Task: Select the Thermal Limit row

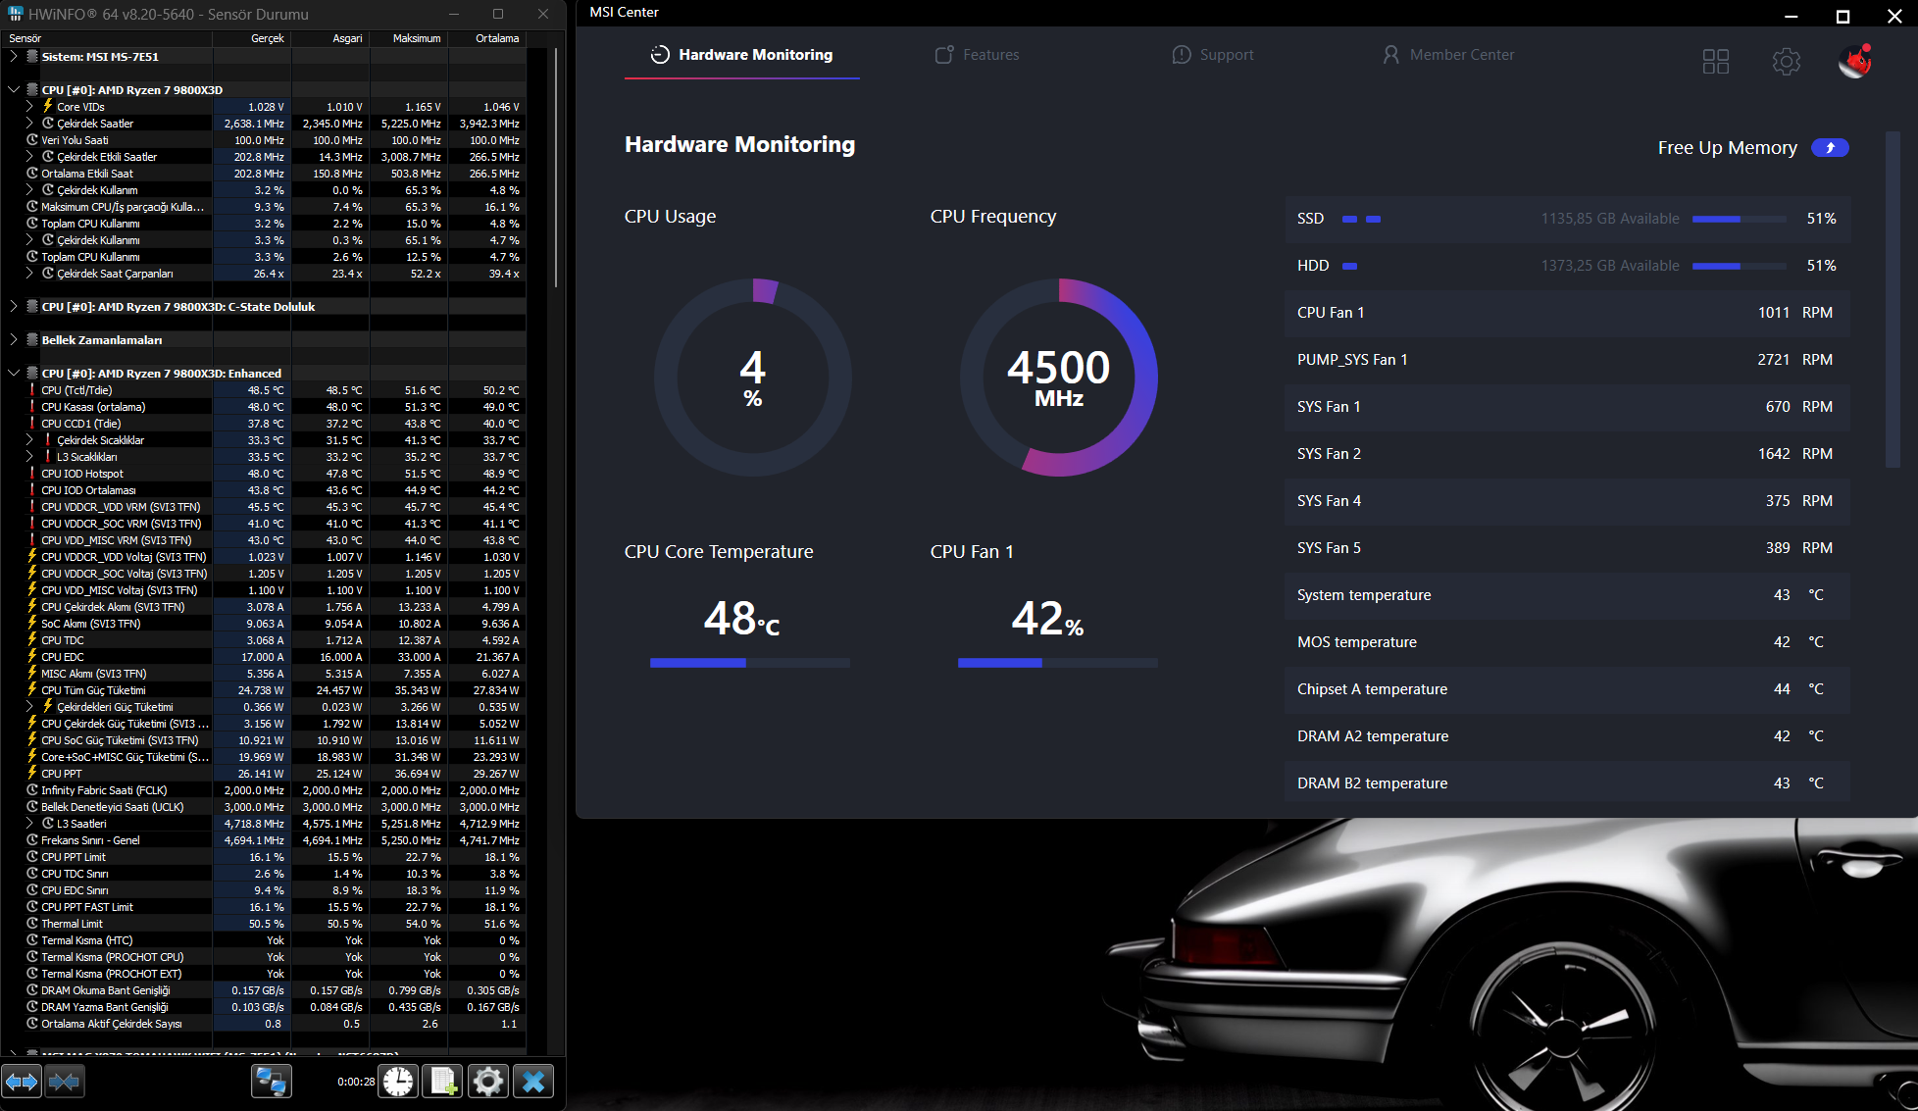Action: pos(263,923)
